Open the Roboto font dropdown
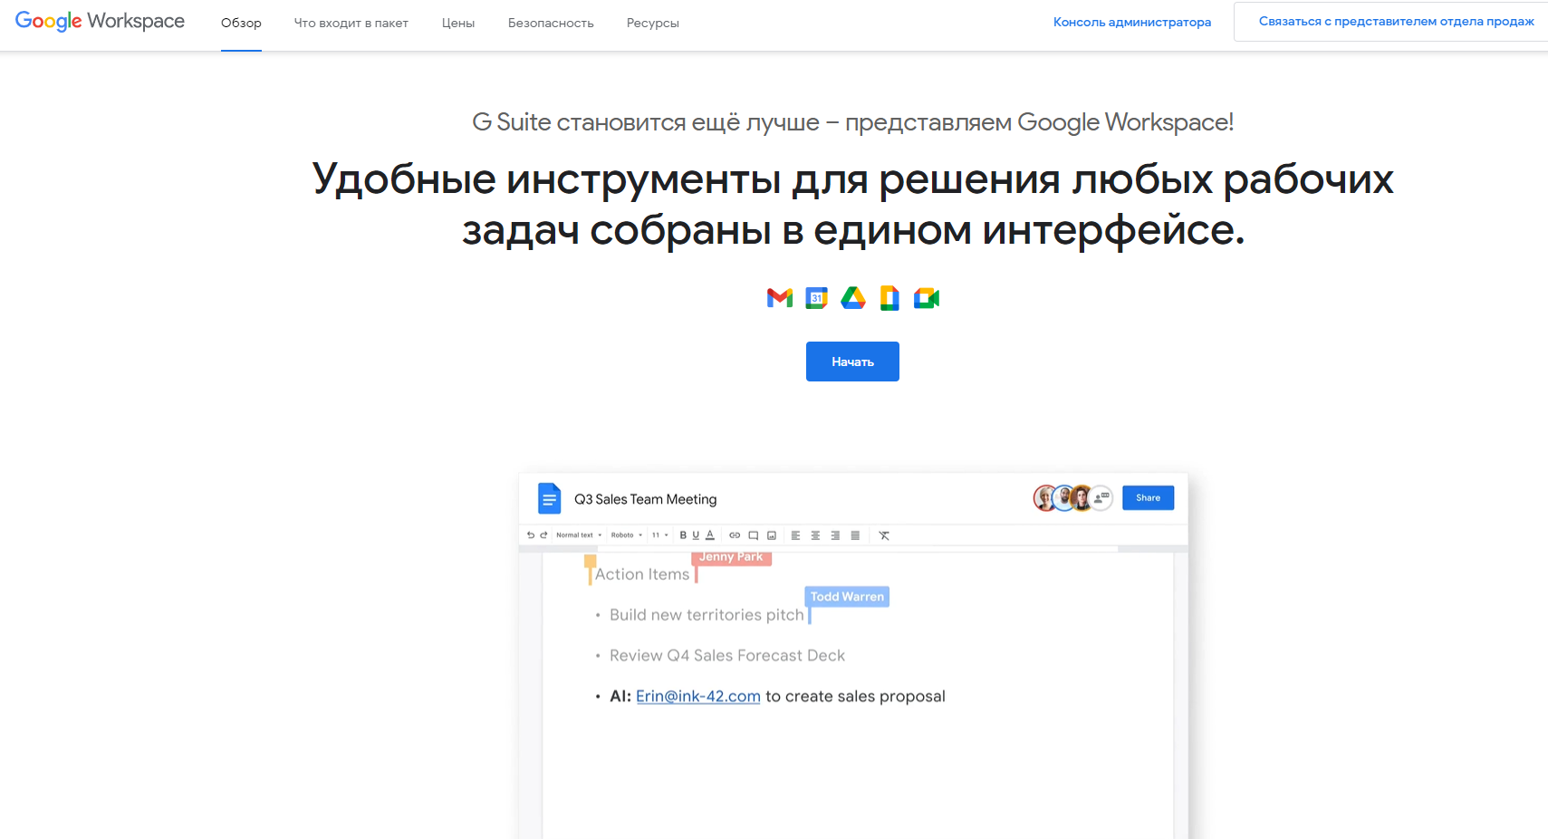 (x=627, y=535)
